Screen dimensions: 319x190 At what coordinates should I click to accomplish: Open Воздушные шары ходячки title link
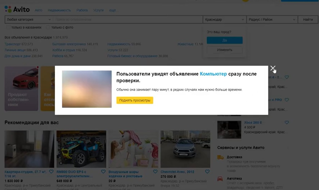click(x=125, y=174)
